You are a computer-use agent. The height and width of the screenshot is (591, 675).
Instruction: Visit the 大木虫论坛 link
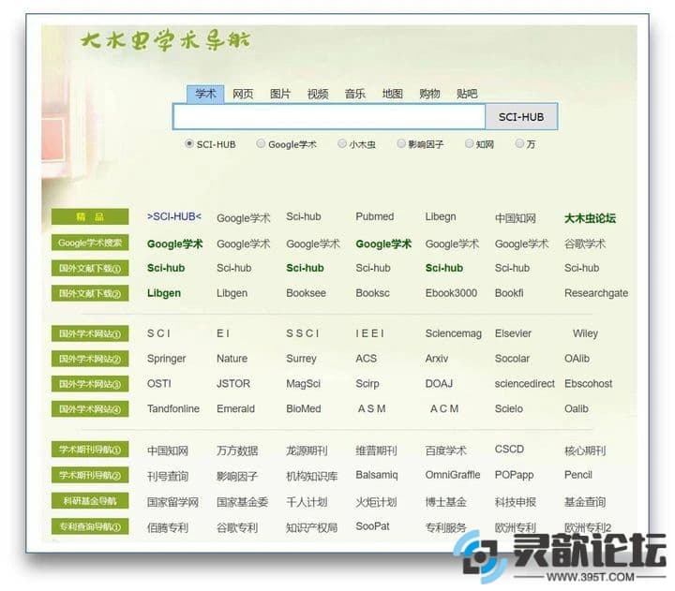pos(590,218)
